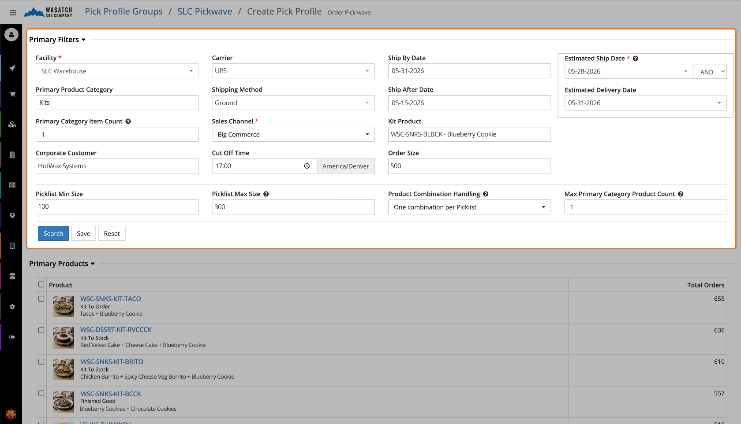Open the user profile avatar

(11, 34)
